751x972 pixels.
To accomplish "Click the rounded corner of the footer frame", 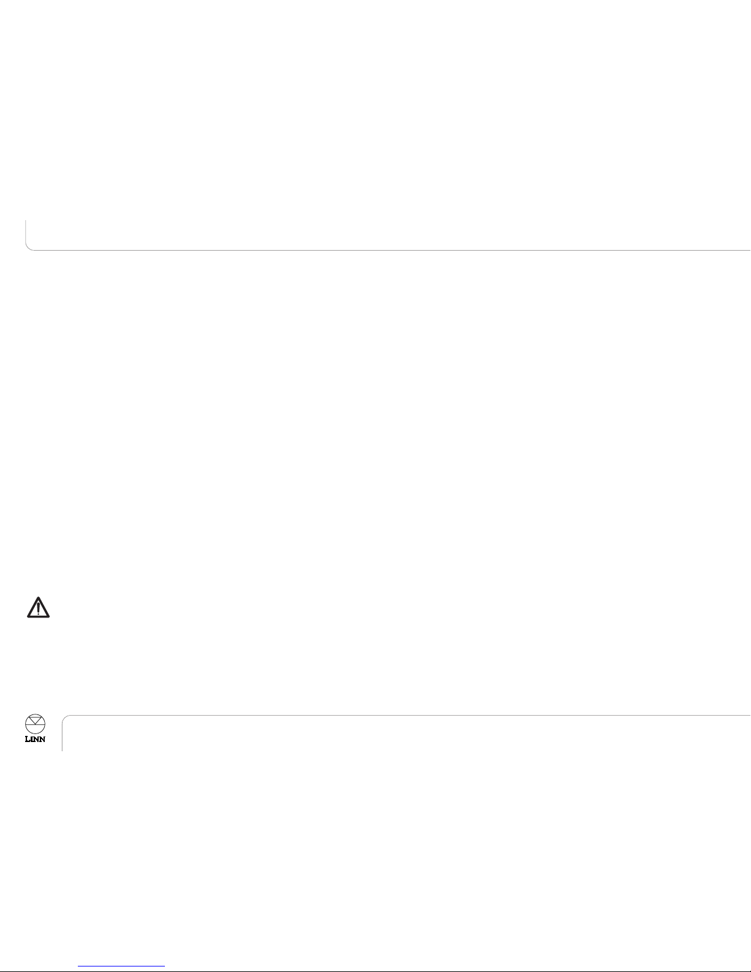I will point(66,719).
